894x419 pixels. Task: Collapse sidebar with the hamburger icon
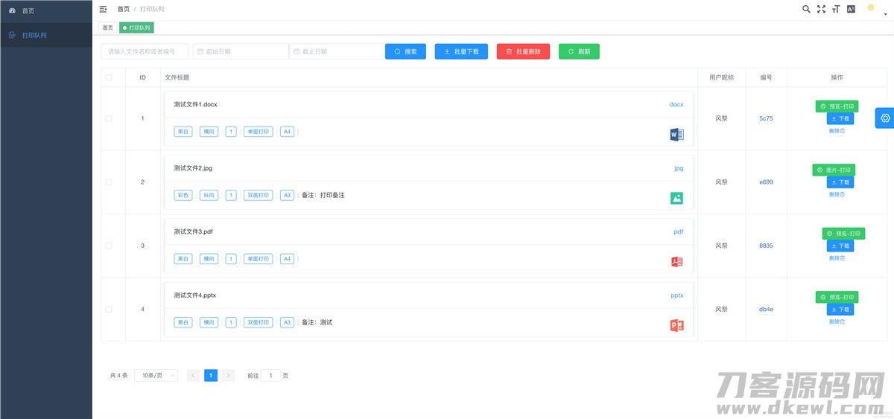click(103, 9)
